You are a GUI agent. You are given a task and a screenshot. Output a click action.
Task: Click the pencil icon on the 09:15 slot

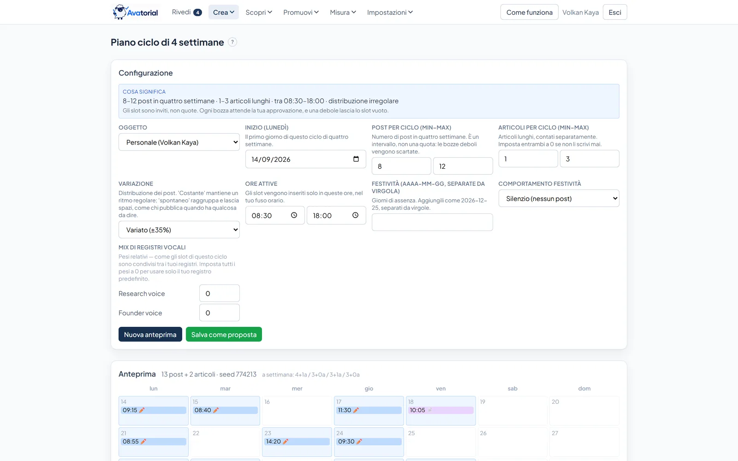click(x=142, y=410)
